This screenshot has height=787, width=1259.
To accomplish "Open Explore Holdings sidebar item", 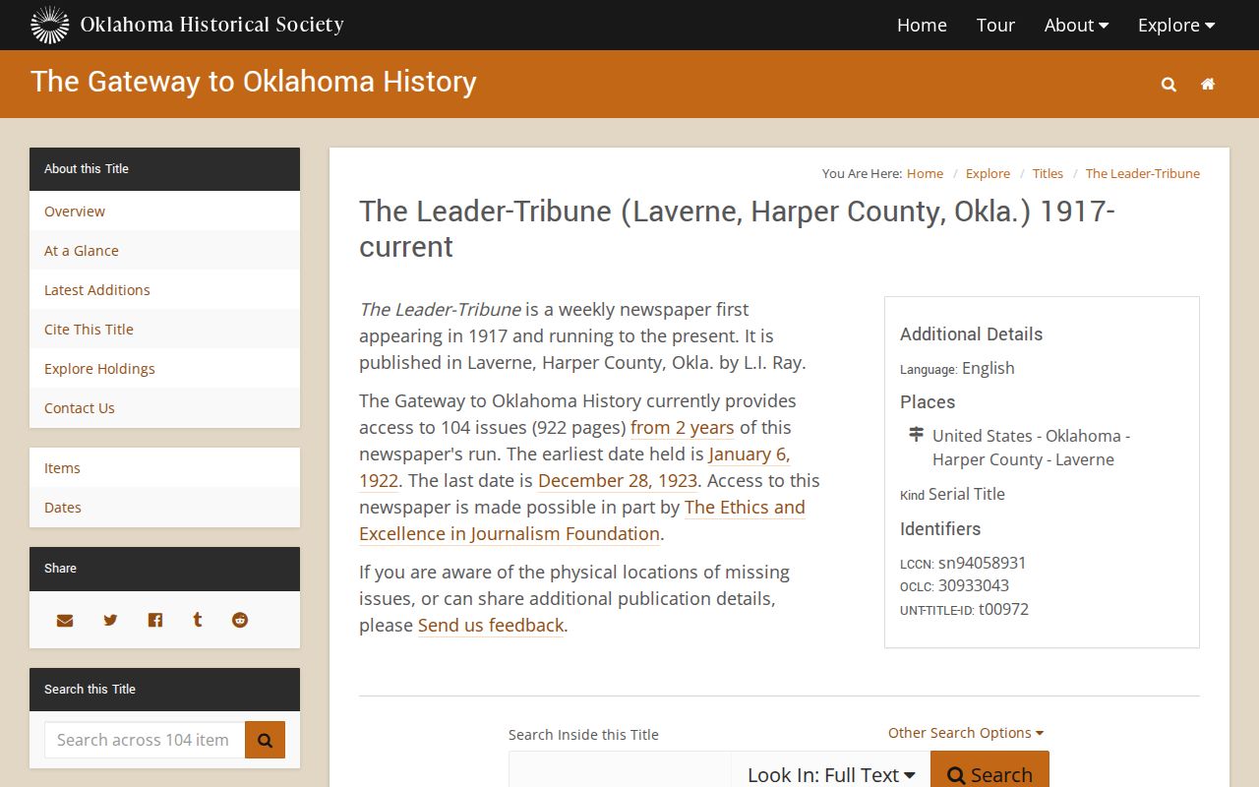I will pos(164,369).
